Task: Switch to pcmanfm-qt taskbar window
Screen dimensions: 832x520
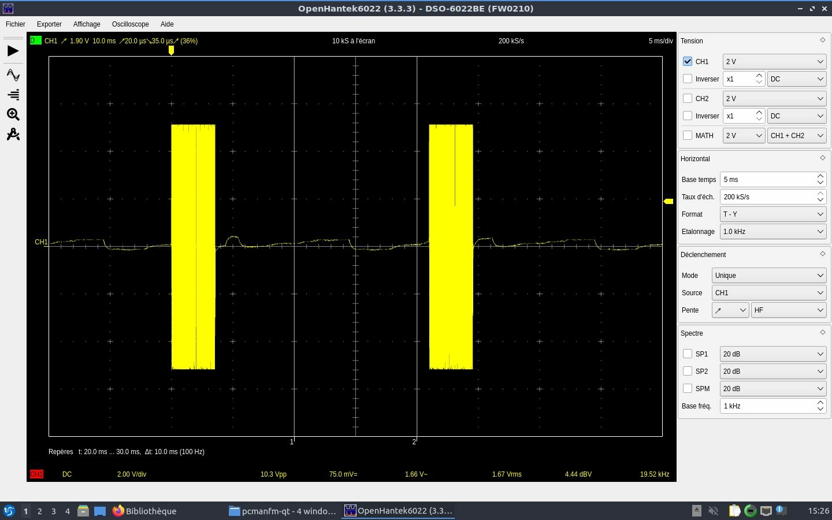Action: (283, 511)
